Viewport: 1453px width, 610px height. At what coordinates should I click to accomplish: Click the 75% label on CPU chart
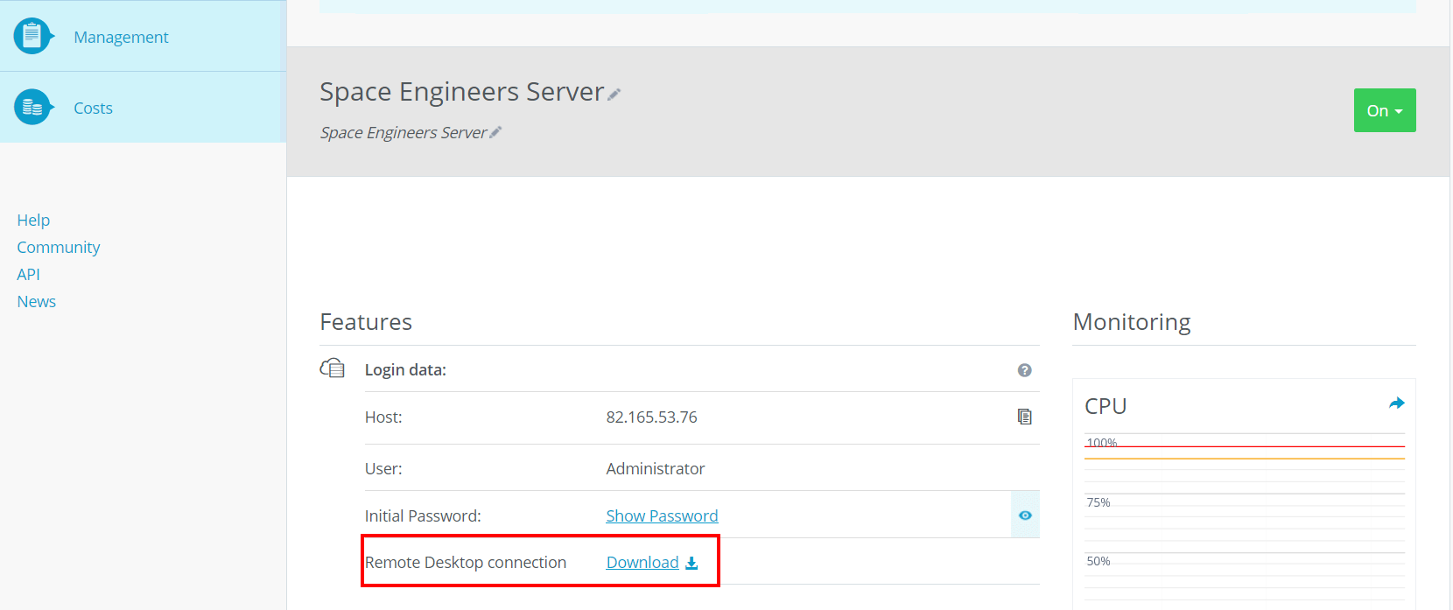1099,502
